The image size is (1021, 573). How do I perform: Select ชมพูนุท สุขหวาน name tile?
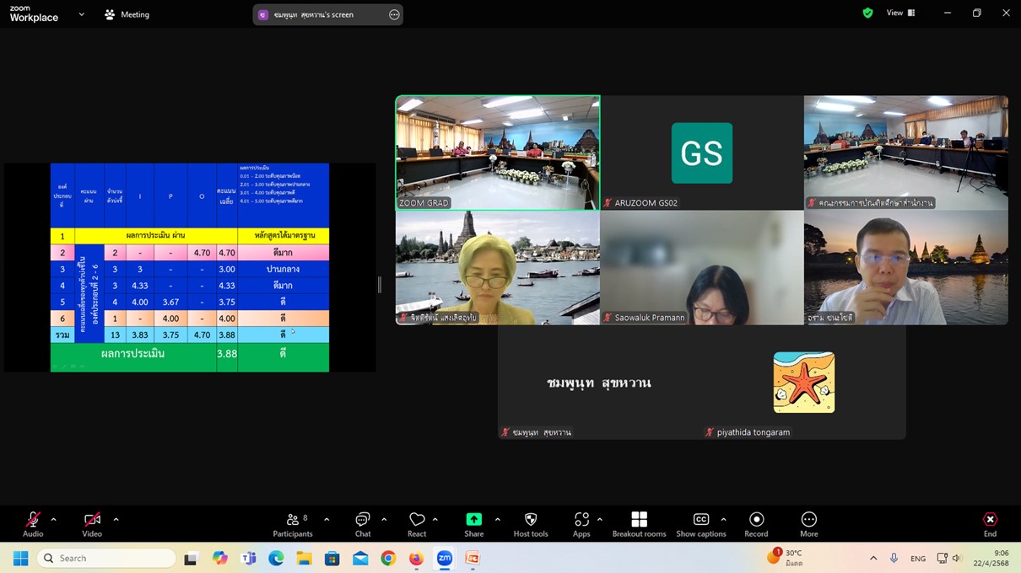pos(599,383)
